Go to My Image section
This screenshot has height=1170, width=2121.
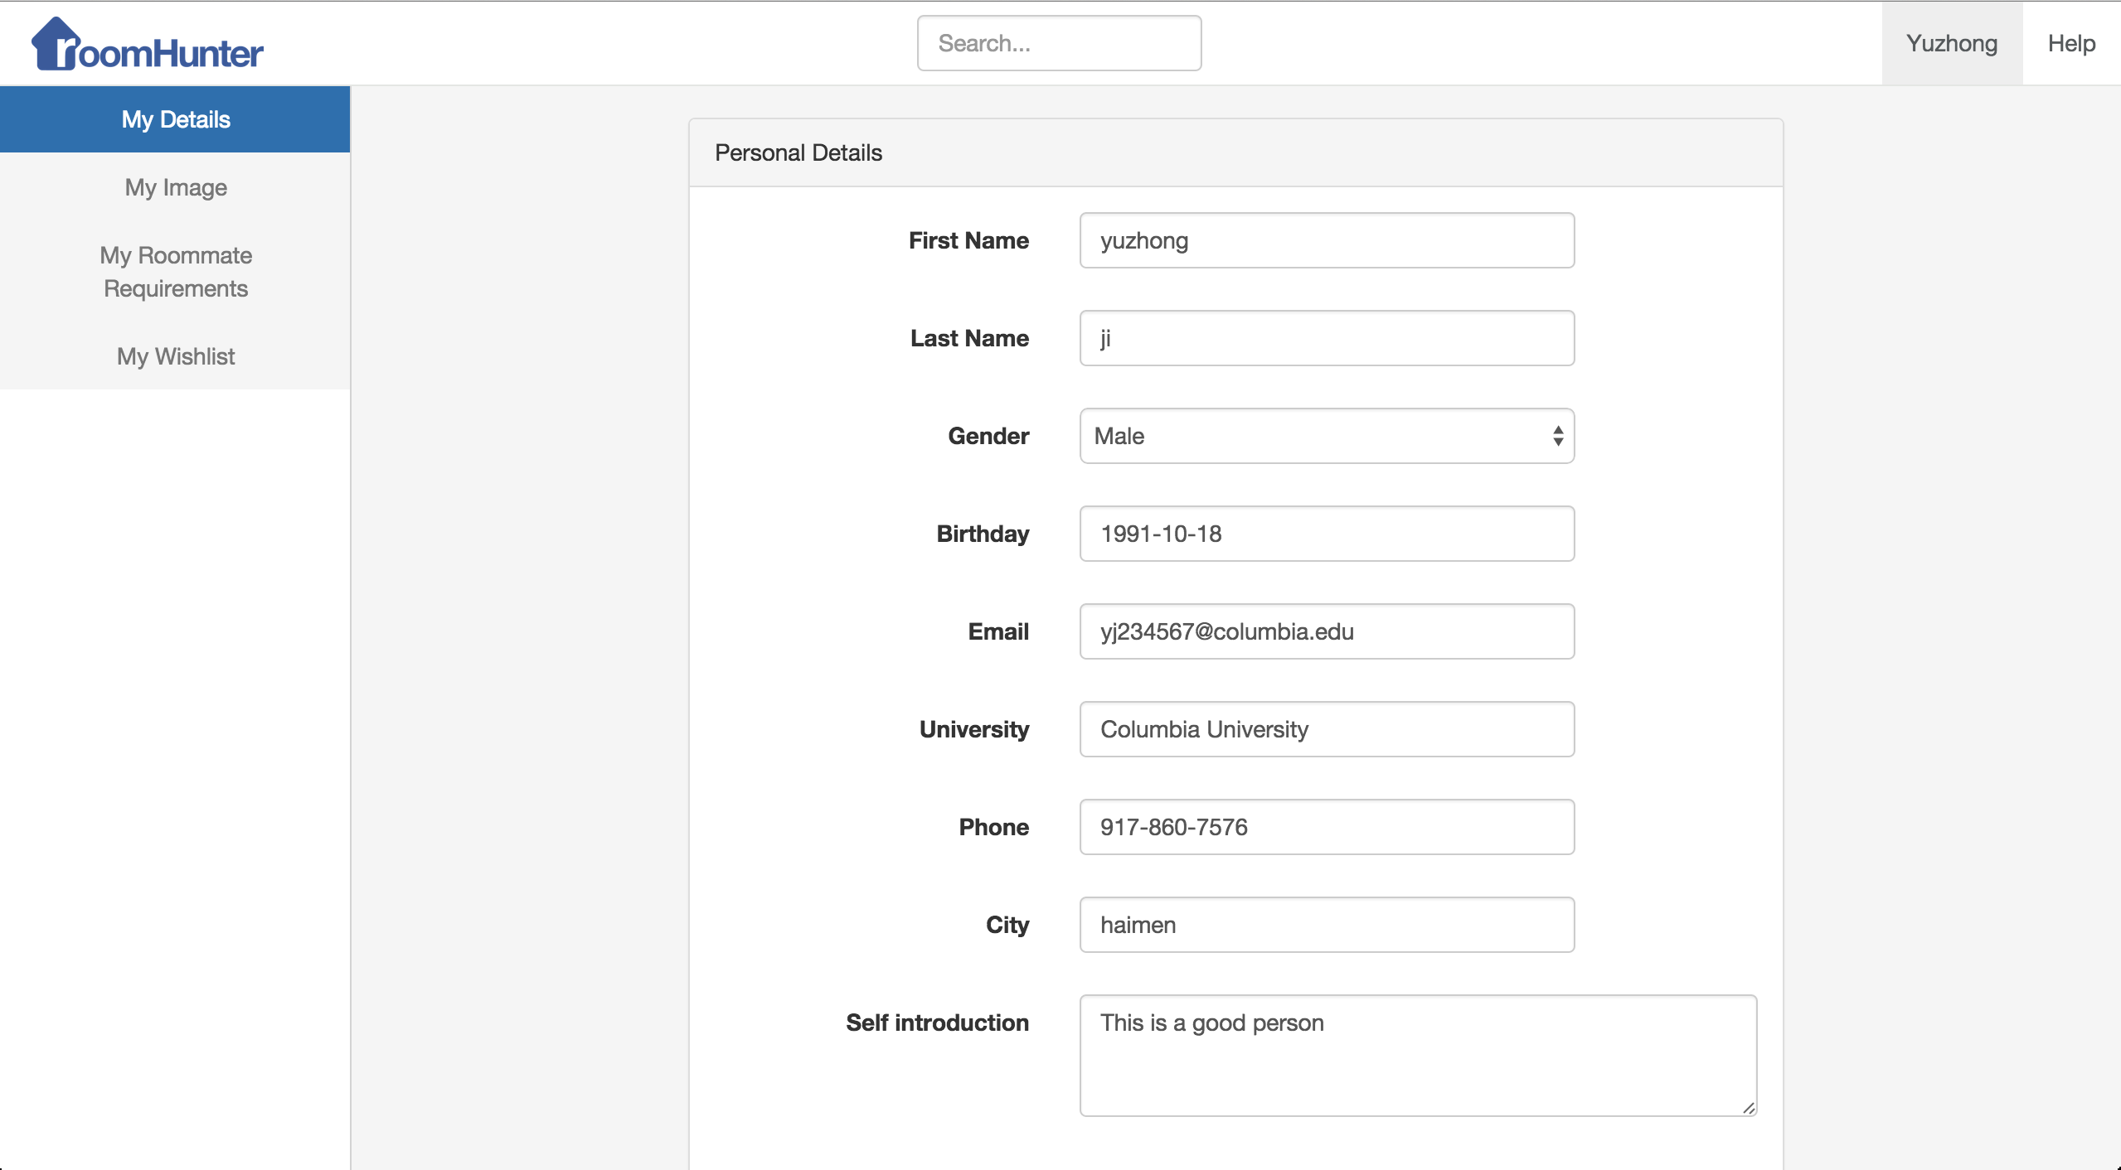175,187
